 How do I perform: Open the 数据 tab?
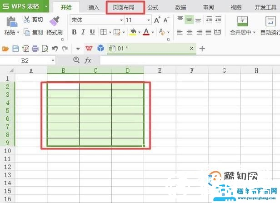coord(180,7)
